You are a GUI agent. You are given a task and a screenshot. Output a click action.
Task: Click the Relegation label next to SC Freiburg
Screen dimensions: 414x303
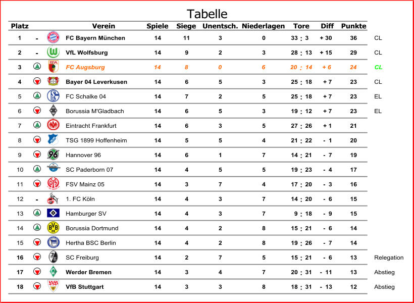(x=389, y=258)
